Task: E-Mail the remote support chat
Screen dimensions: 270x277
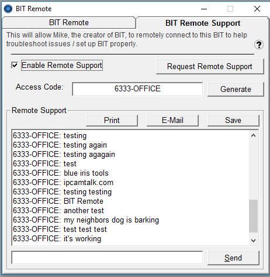Action: tap(172, 120)
